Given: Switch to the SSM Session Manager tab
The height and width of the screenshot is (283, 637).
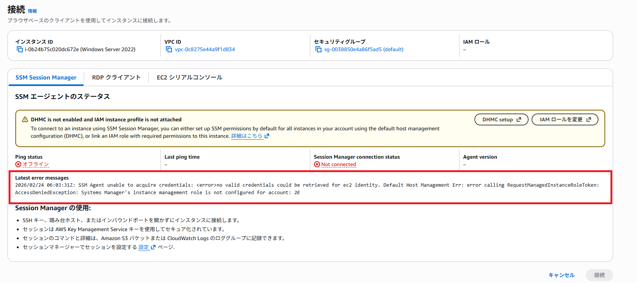Looking at the screenshot, I should coord(46,77).
